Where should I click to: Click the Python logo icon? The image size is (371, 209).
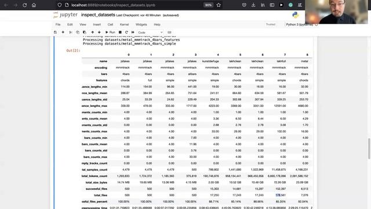[x=295, y=15]
